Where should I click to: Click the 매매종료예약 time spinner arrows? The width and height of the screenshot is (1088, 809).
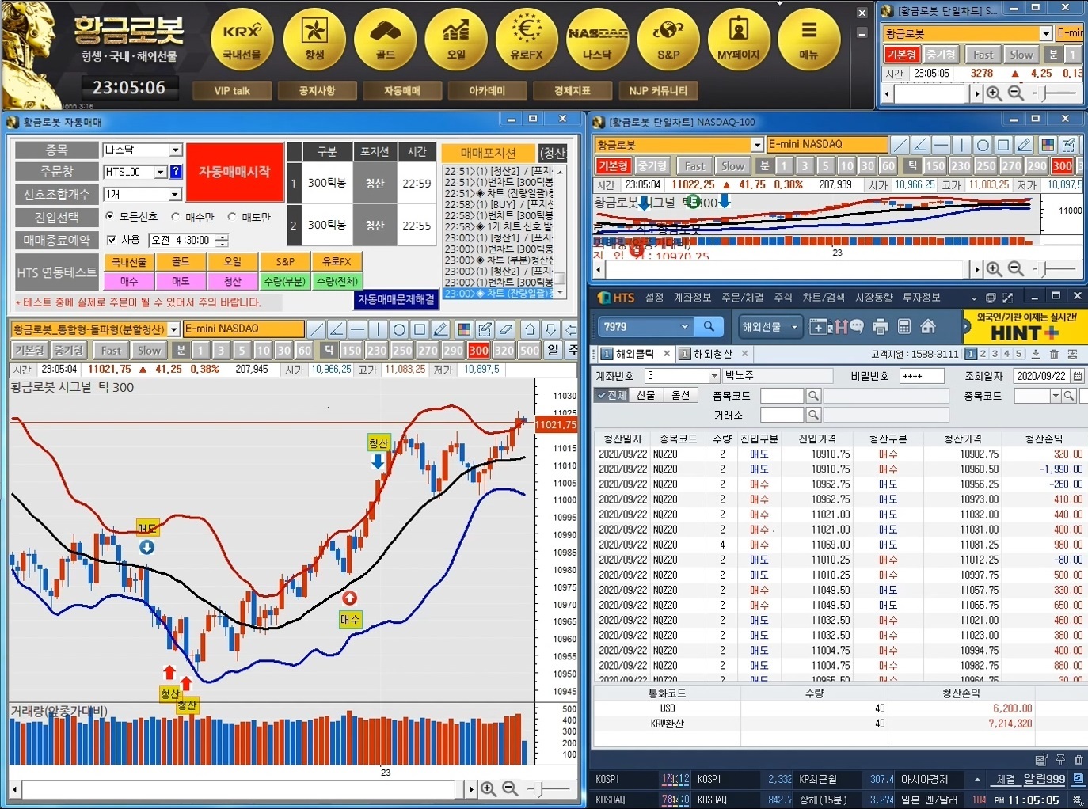(222, 240)
